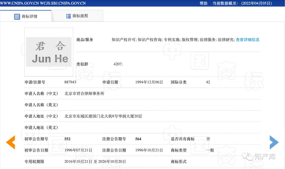This screenshot has height=169, width=285.
Task: Click the WWW.CNIPA.GOV.CN address text
Action: pos(19,3)
